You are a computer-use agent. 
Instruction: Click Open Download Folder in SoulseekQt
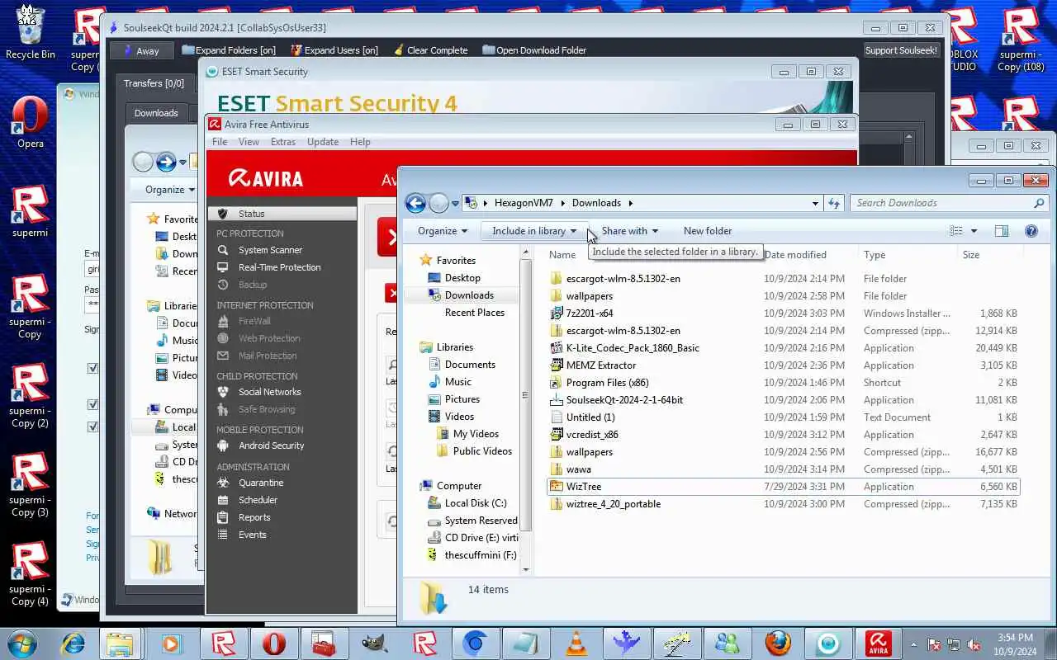click(x=533, y=50)
